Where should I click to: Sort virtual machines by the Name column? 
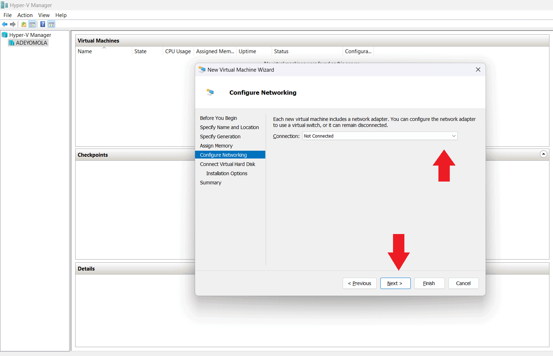(x=104, y=51)
